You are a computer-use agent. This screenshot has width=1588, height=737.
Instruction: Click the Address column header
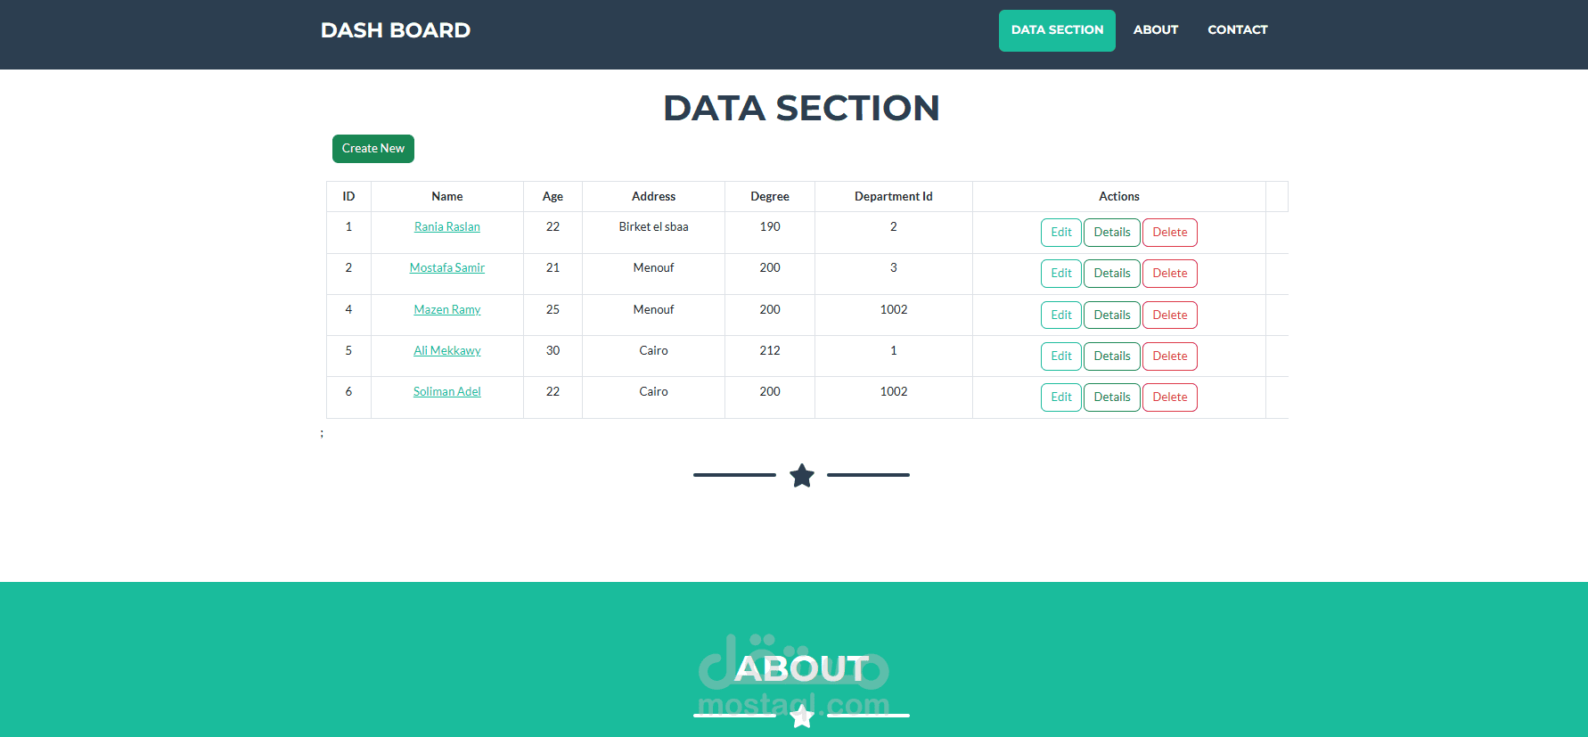coord(653,197)
